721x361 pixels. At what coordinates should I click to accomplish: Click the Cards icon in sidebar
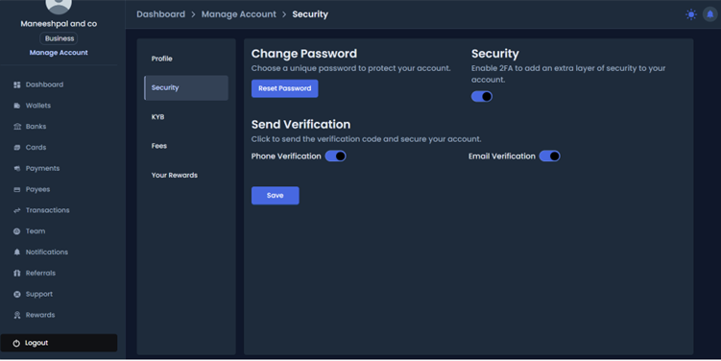(17, 148)
